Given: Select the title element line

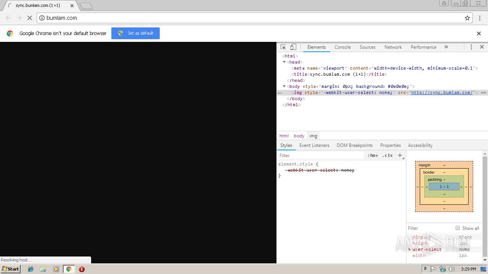Looking at the screenshot, I should pyautogui.click(x=339, y=74).
